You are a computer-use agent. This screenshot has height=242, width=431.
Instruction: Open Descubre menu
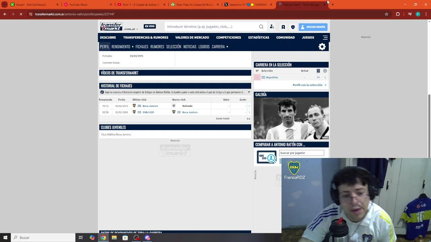108,38
